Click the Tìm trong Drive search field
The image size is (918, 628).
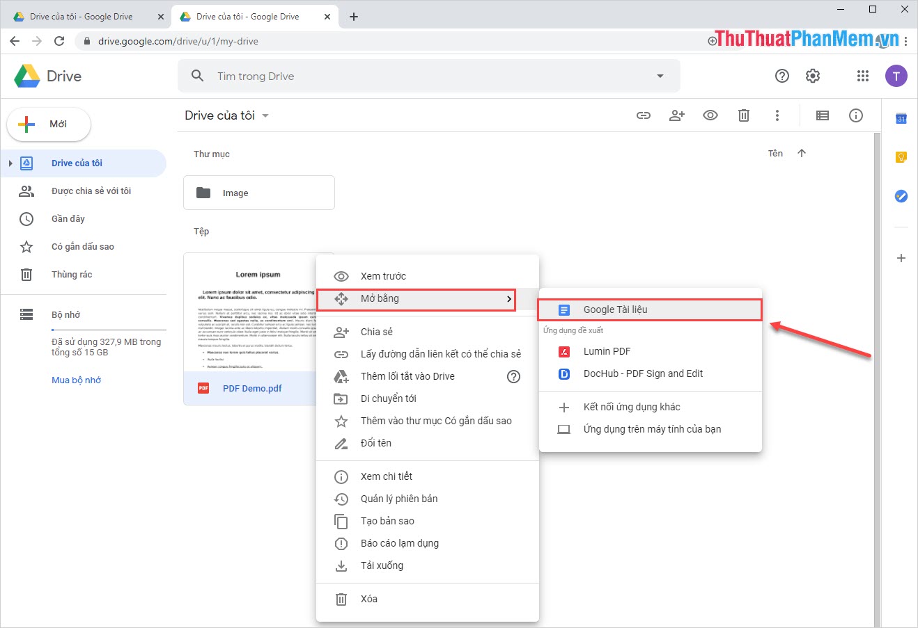click(x=430, y=76)
